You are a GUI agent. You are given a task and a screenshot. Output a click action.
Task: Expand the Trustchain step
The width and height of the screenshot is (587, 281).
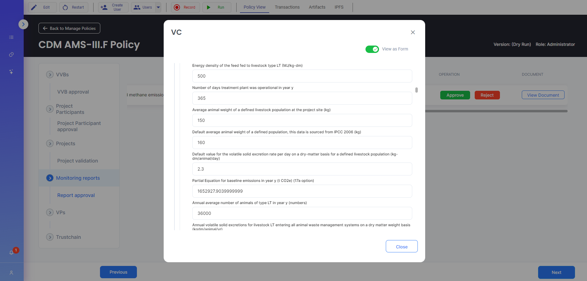coord(50,237)
